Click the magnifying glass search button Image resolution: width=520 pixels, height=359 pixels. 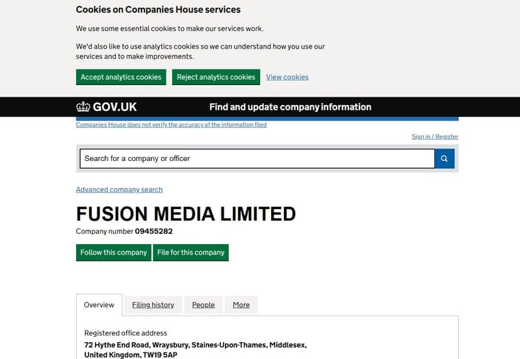pos(445,158)
